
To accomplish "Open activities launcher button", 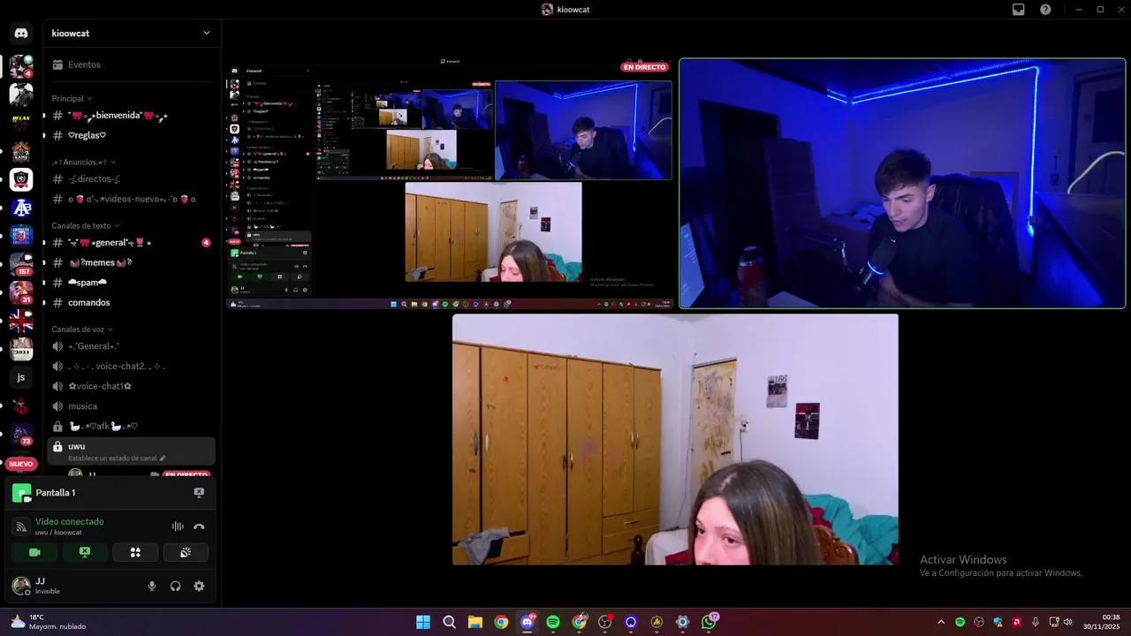I will (x=135, y=552).
